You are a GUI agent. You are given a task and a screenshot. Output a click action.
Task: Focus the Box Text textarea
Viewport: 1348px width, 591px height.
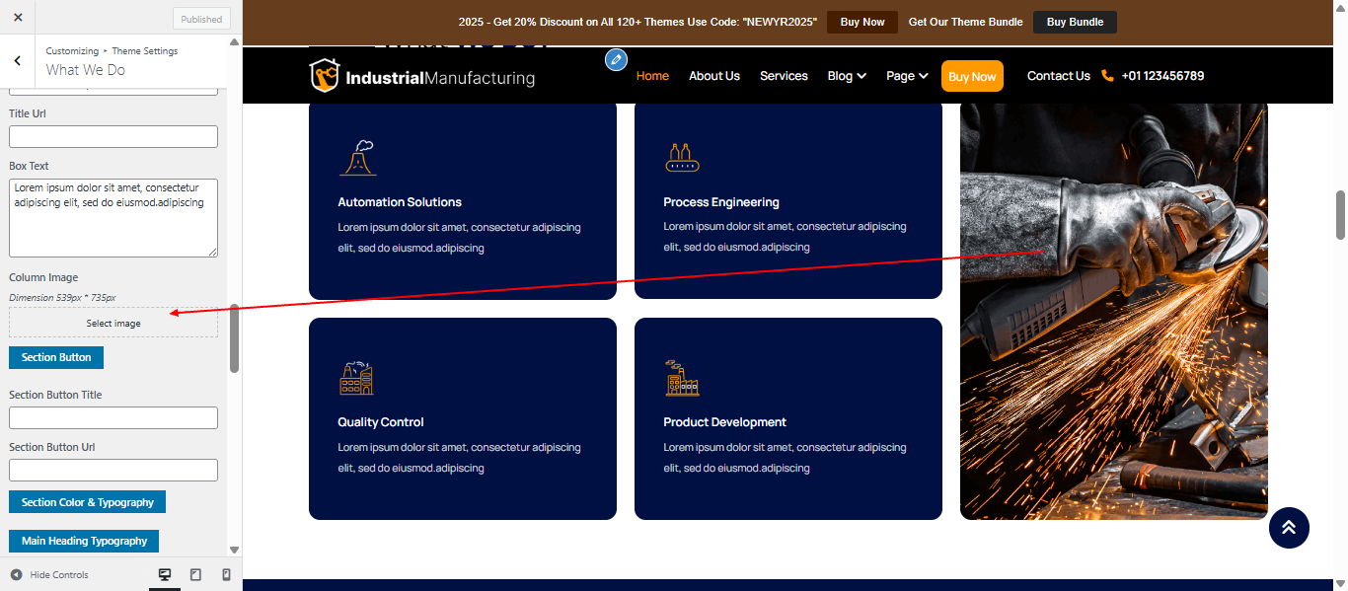(113, 218)
